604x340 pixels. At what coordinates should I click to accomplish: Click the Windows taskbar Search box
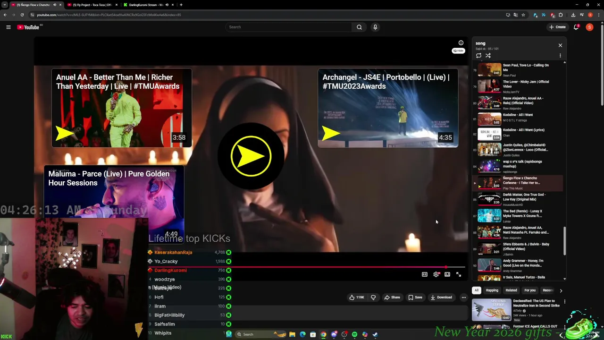pyautogui.click(x=261, y=334)
